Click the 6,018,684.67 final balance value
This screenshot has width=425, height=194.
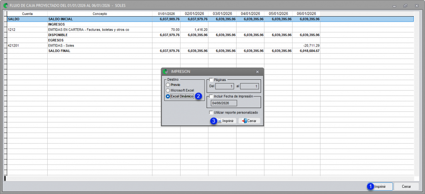click(310, 51)
